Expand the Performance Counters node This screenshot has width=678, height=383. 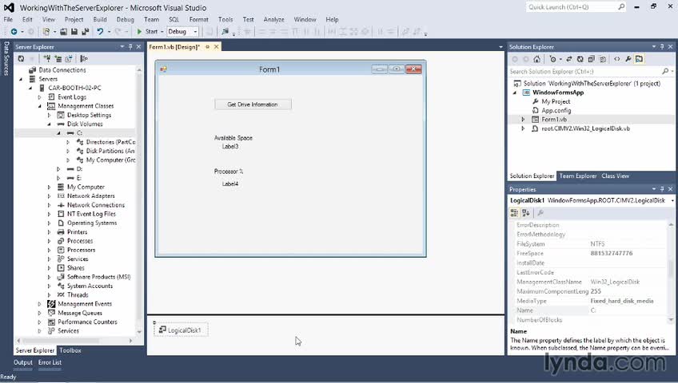(x=39, y=322)
